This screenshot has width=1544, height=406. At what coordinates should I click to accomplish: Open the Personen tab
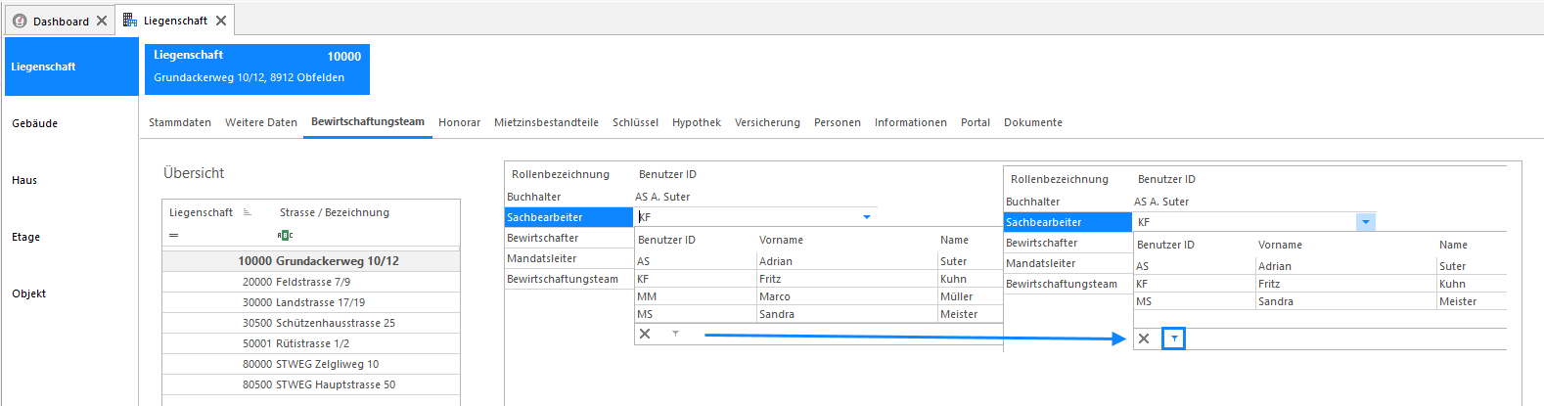point(838,122)
